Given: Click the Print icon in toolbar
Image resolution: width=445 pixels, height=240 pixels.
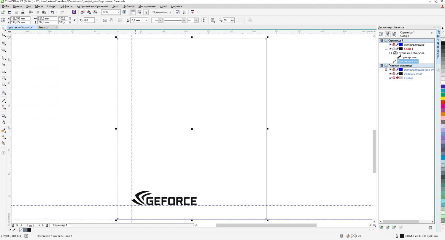Looking at the screenshot, I should [x=23, y=12].
